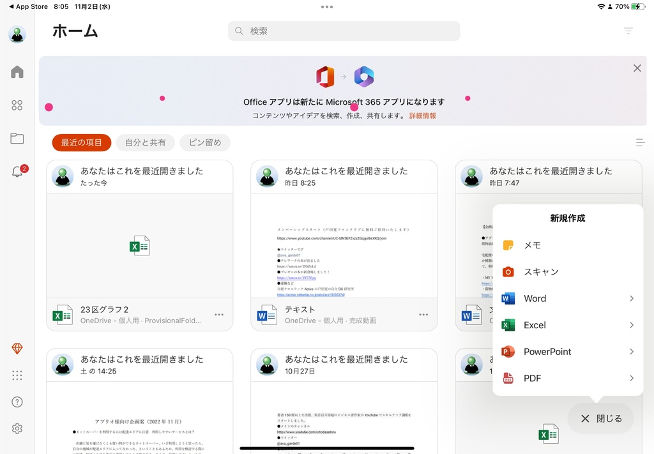
Task: Open the テキスト Word document preview
Action: [x=344, y=246]
